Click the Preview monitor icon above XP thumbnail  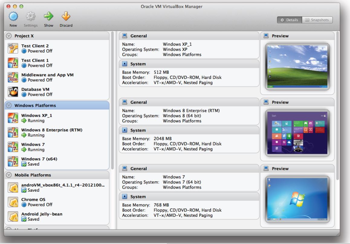(266, 36)
